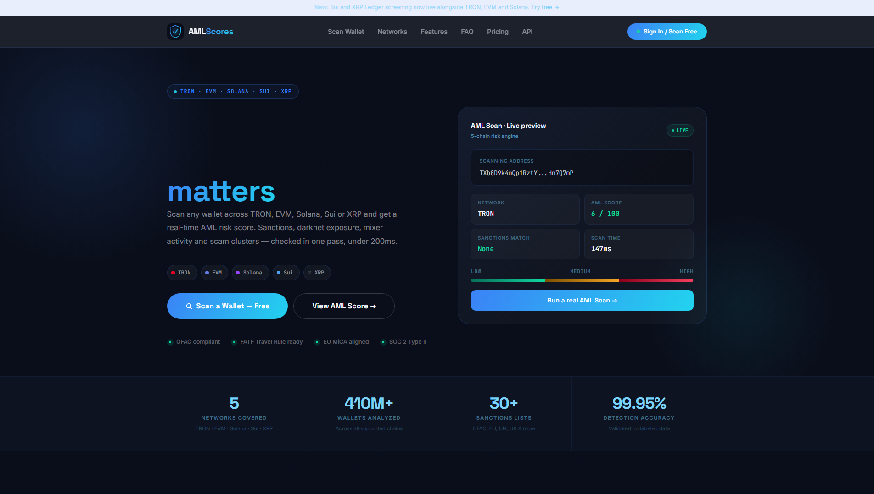
Task: Click the AMLScores shield logo icon
Action: click(175, 32)
